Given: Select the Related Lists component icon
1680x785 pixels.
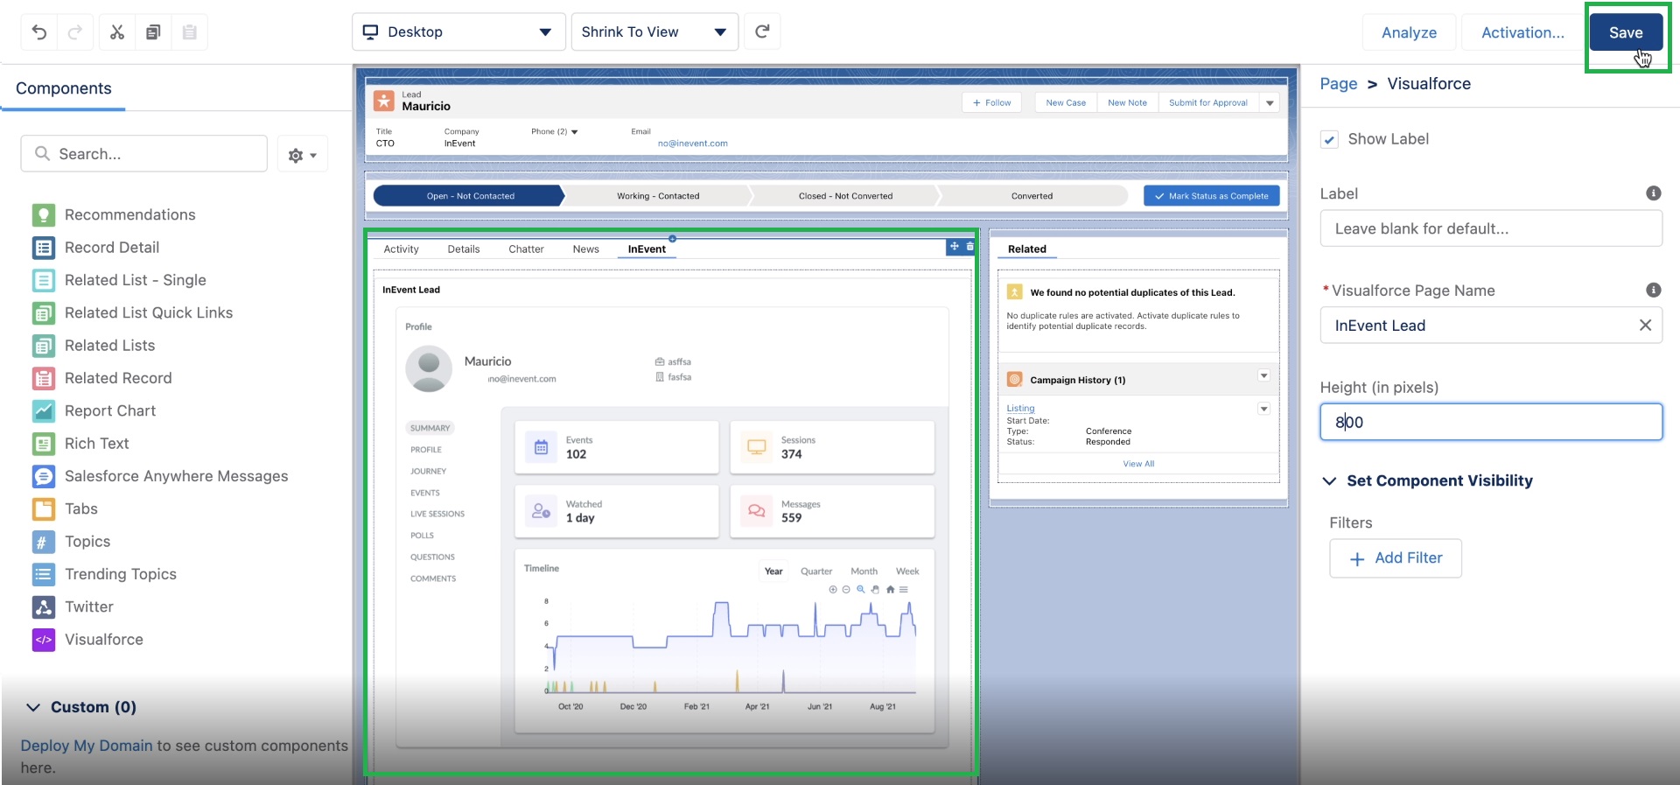Looking at the screenshot, I should [x=44, y=346].
